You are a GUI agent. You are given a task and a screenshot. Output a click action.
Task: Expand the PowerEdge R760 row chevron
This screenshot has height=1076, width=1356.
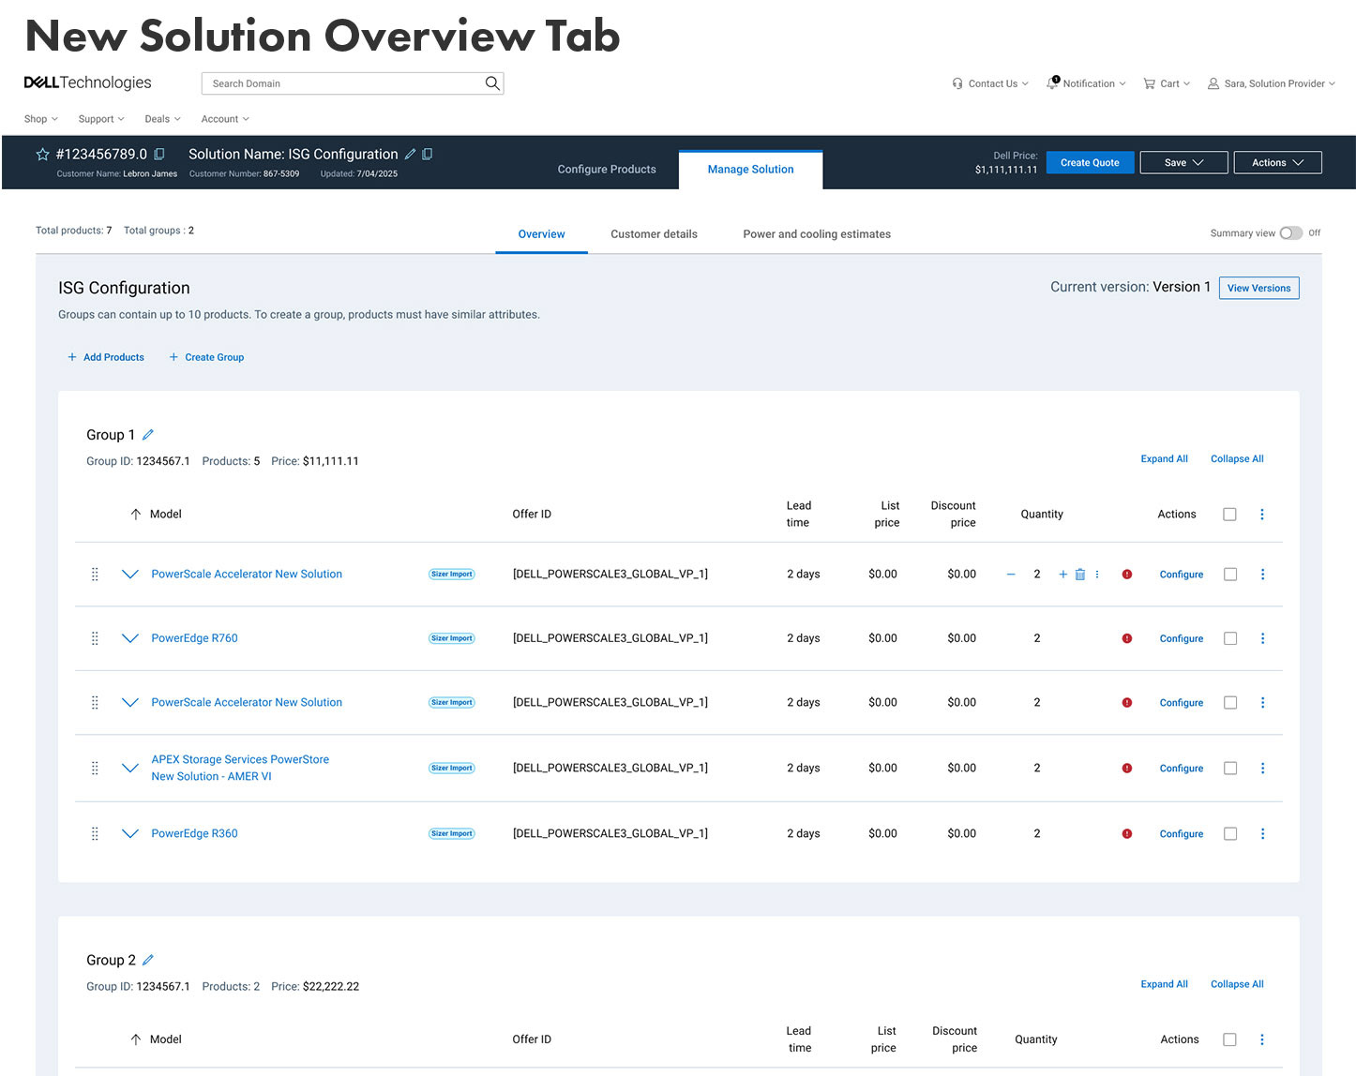tap(130, 638)
